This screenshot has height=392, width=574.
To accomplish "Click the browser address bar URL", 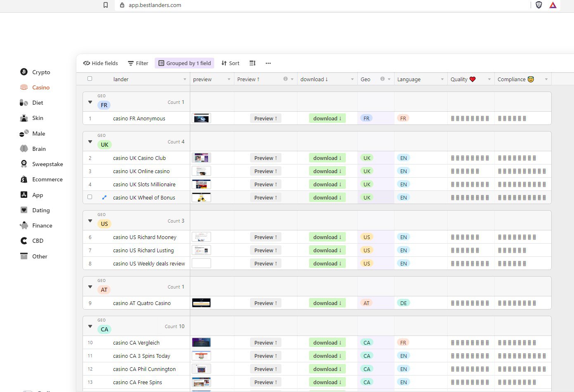I will coord(155,5).
